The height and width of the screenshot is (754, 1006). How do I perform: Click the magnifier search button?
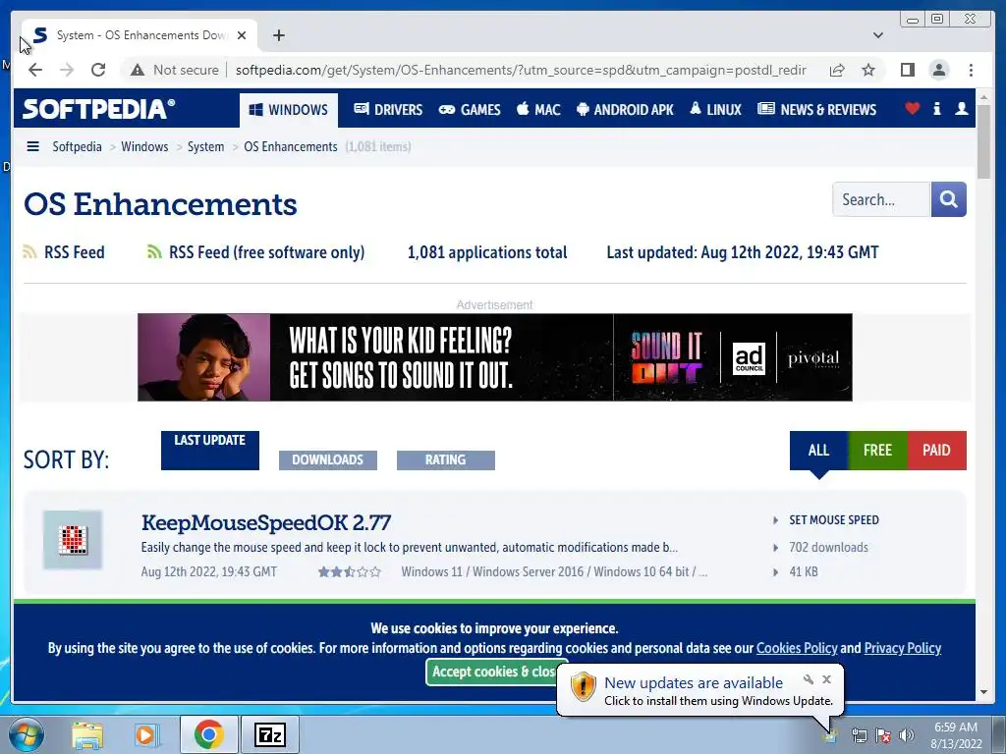point(948,199)
